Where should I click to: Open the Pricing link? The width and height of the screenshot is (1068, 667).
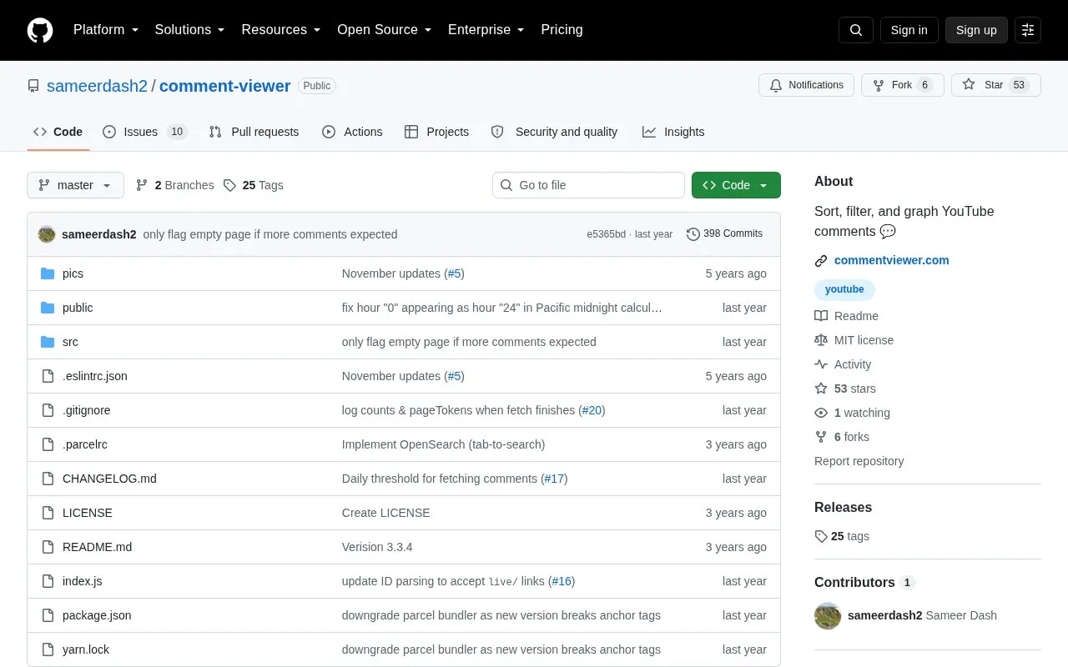(562, 30)
